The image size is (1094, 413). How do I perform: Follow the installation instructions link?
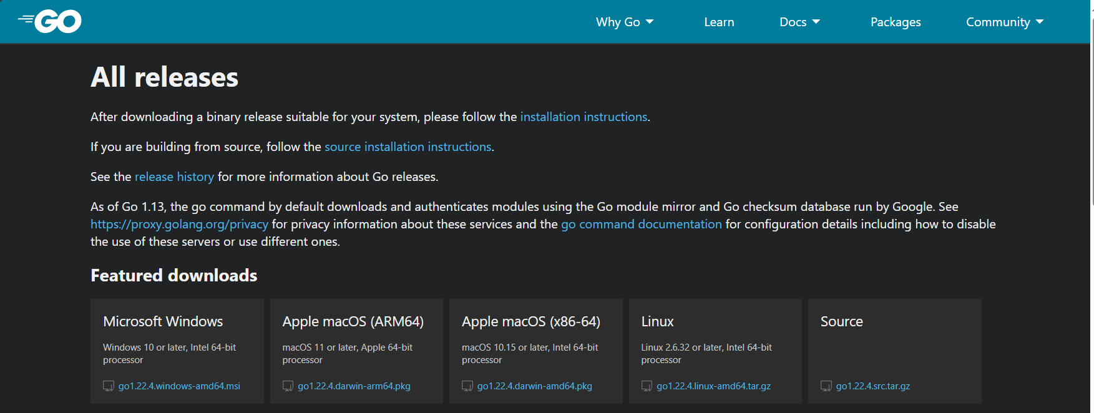[584, 117]
